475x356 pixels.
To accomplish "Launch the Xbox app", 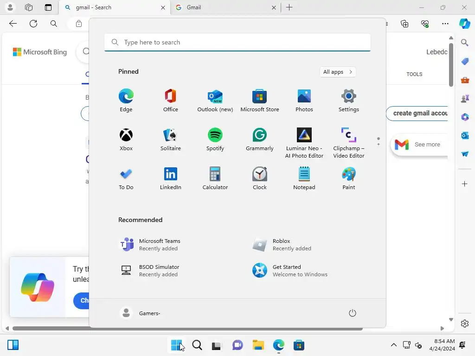I will [126, 139].
